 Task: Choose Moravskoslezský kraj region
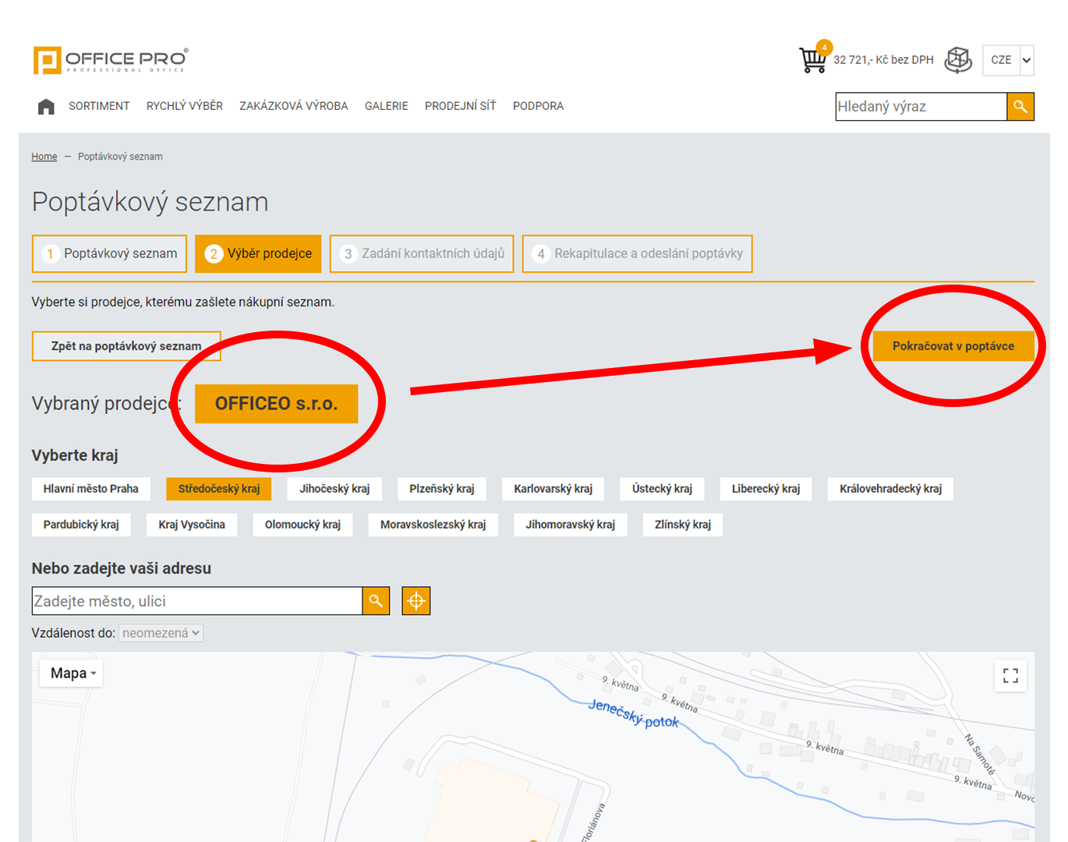(433, 525)
